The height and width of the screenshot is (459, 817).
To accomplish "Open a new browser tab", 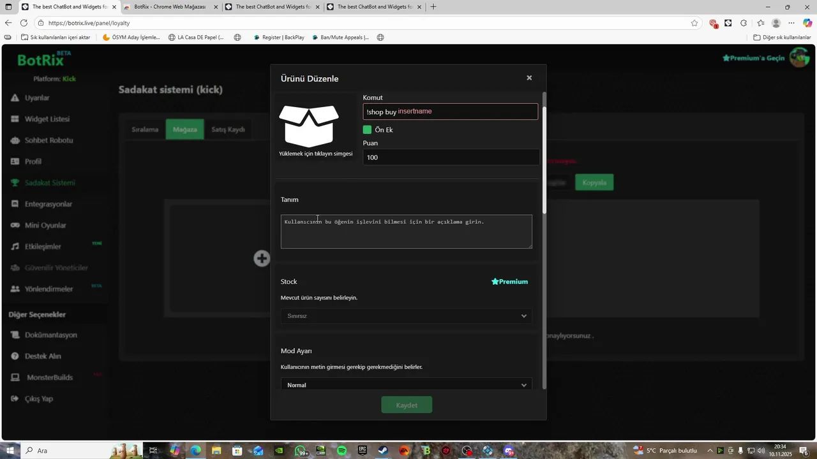I will click(433, 7).
